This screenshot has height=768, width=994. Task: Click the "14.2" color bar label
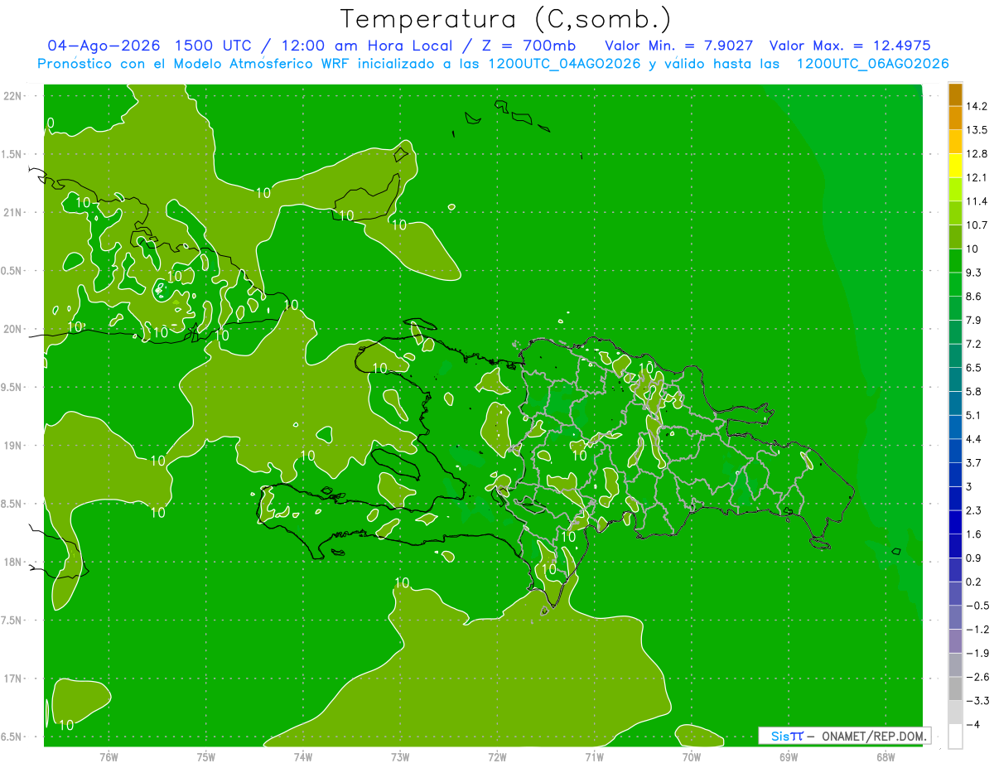tap(977, 106)
